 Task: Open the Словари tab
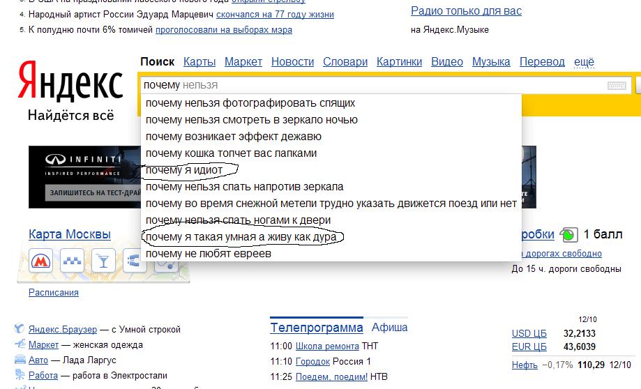pyautogui.click(x=345, y=62)
